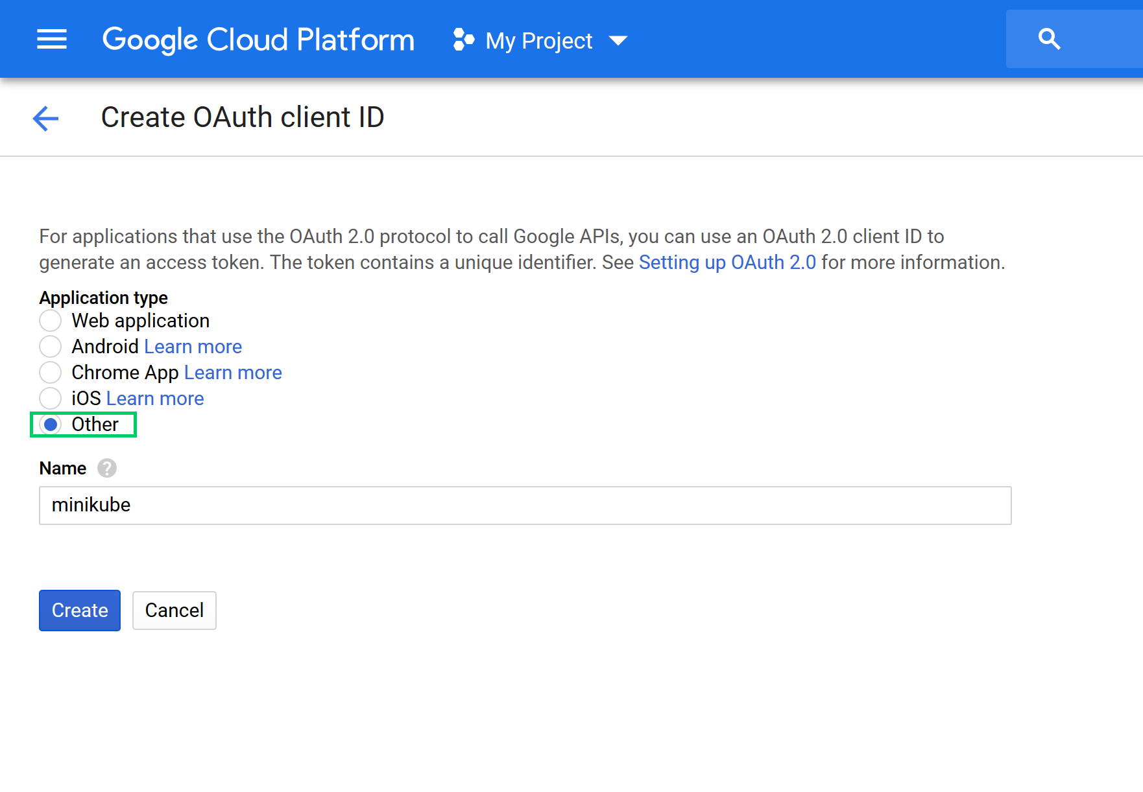The height and width of the screenshot is (792, 1143).
Task: Open the My Project selector label
Action: [x=538, y=41]
